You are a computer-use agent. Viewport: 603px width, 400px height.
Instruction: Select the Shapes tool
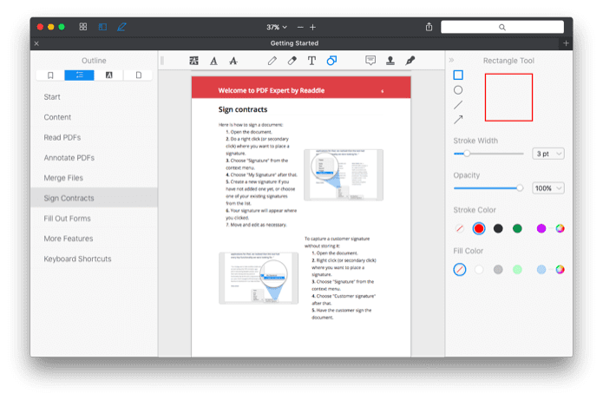331,61
